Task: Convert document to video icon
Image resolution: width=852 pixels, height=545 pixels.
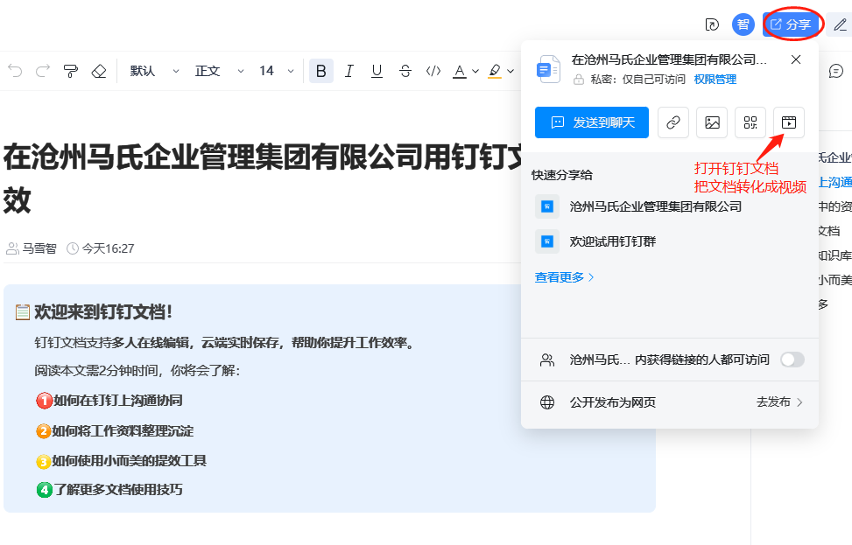Action: (789, 122)
